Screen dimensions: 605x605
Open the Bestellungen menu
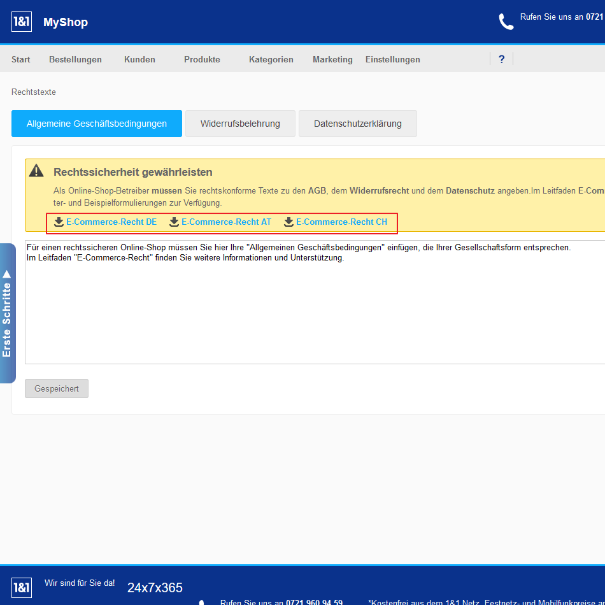pos(75,59)
